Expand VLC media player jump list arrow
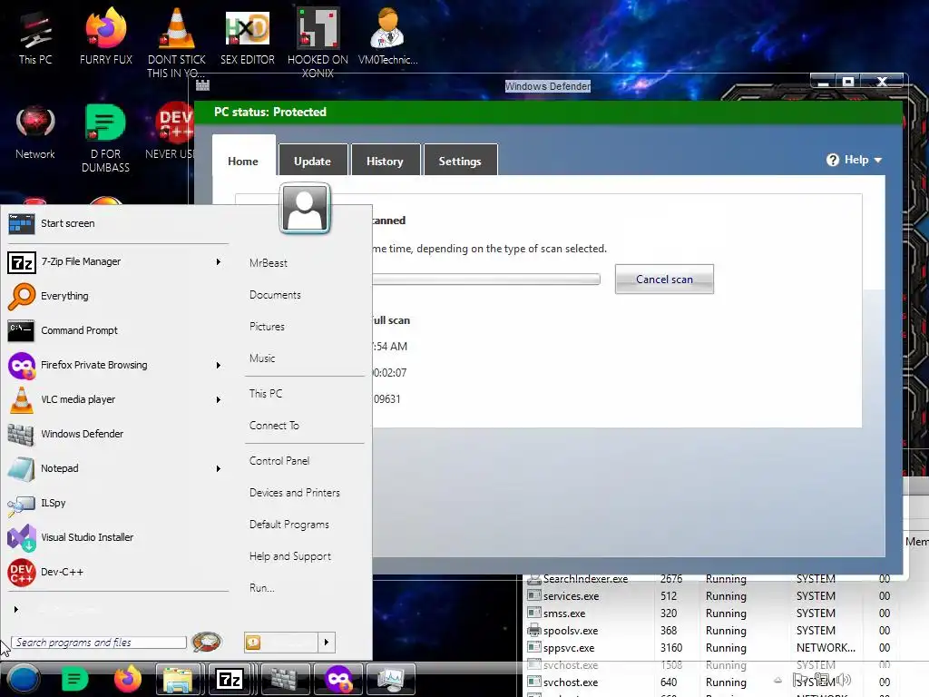 pyautogui.click(x=218, y=399)
